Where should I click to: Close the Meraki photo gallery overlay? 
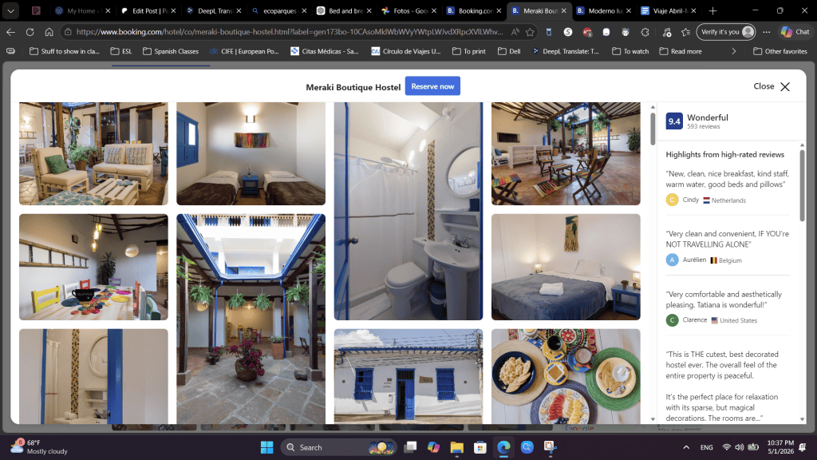772,86
